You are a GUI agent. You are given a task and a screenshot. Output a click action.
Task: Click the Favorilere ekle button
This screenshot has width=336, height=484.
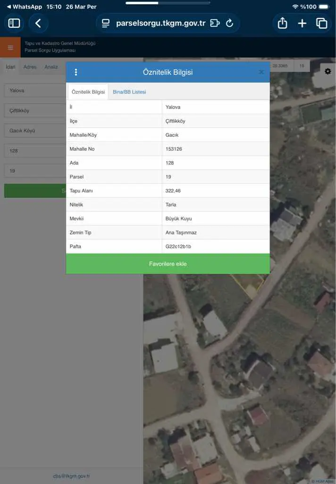(168, 264)
